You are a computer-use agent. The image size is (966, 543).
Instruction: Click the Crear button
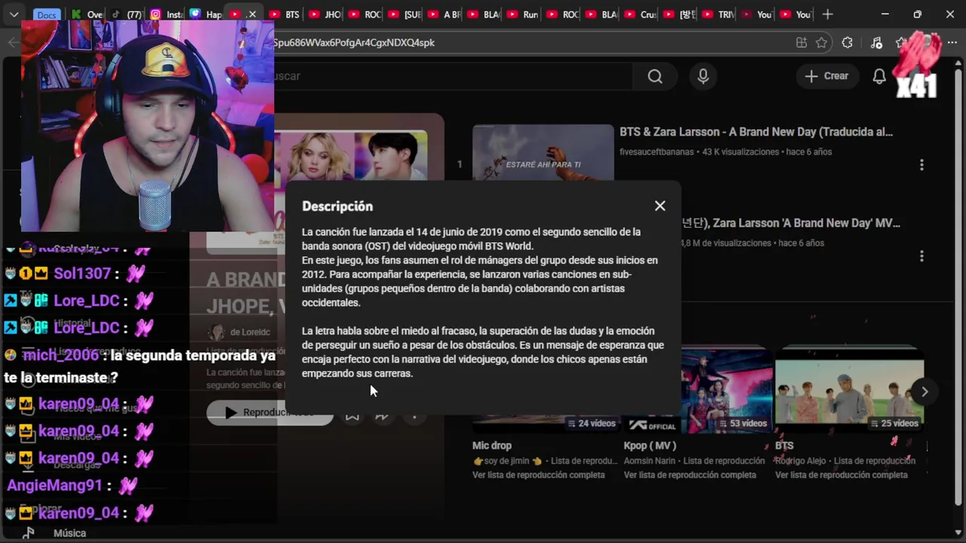827,76
